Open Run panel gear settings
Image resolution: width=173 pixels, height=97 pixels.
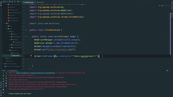[x=167, y=70]
